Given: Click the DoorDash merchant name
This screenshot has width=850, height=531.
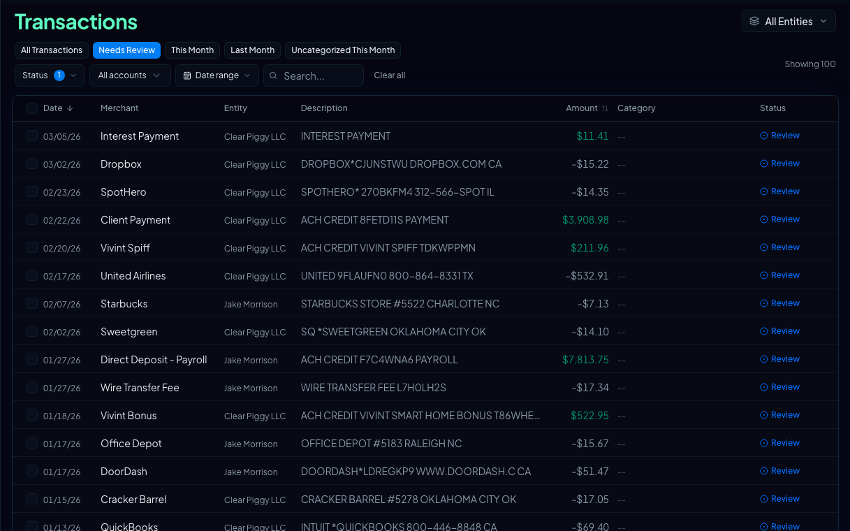Looking at the screenshot, I should (124, 472).
